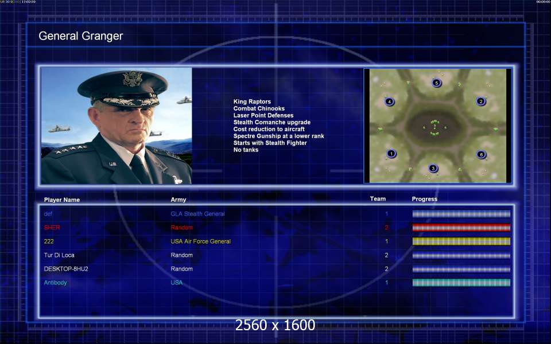551x344 pixels.
Task: Click DESKTOP-8HU2's 'Random' army entry
Action: pos(182,269)
